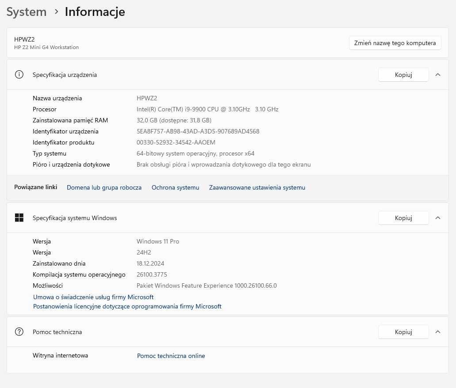
Task: Click Pomoc techniczna section title
Action: pos(57,331)
